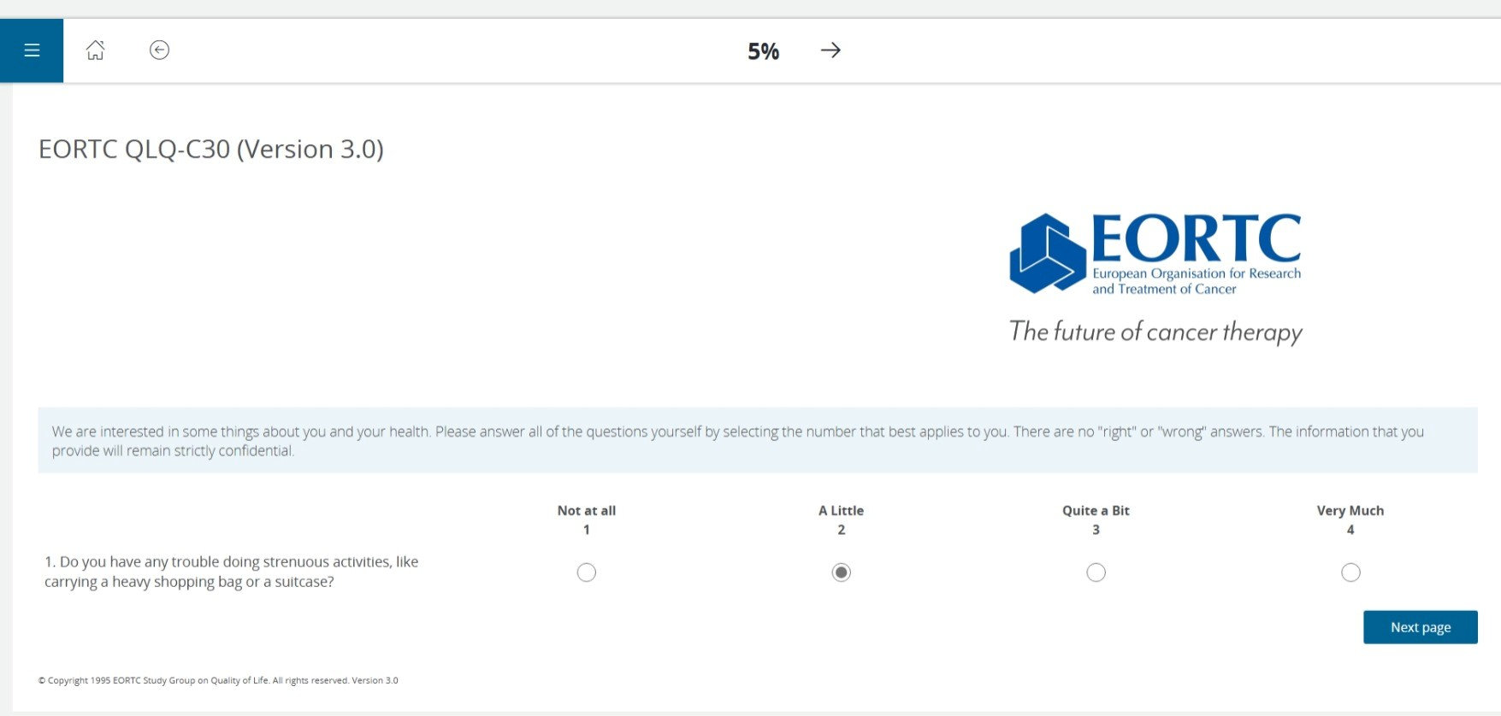
Task: Click 'The future of cancer therapy' tagline
Action: (x=1155, y=332)
